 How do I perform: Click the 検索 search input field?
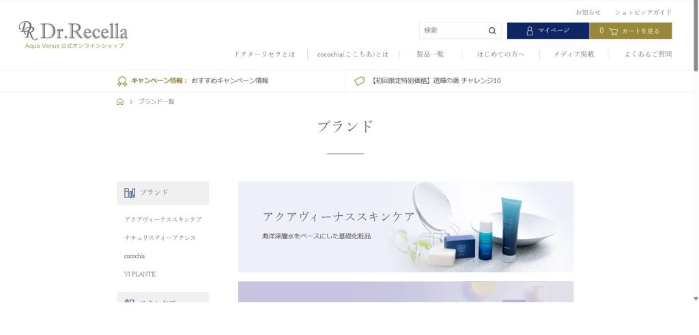(x=452, y=31)
